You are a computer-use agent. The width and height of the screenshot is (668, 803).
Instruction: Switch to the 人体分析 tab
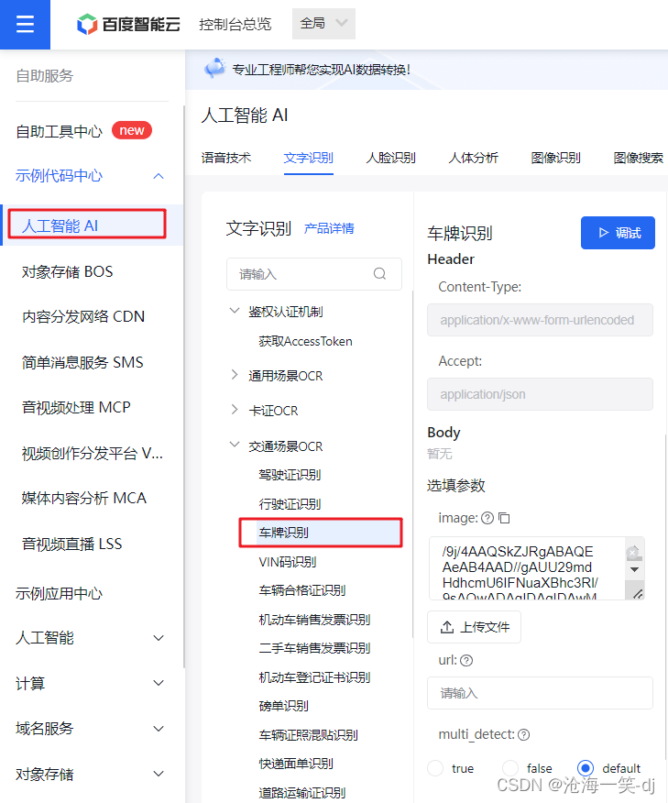click(474, 158)
